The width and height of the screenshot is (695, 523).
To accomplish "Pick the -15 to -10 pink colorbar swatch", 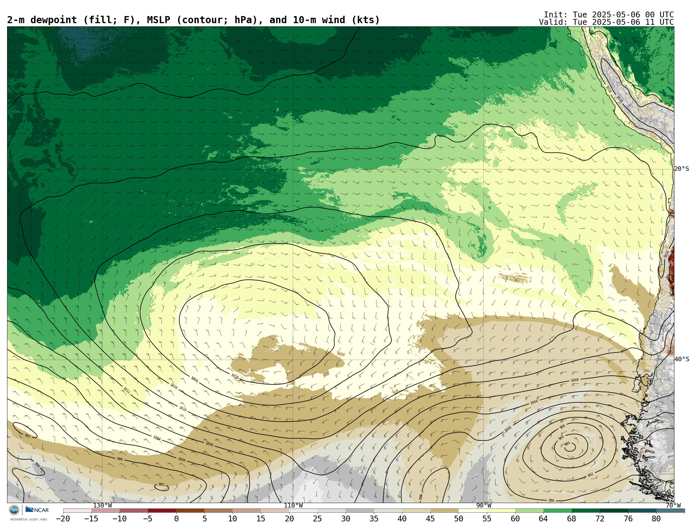I will tap(106, 511).
